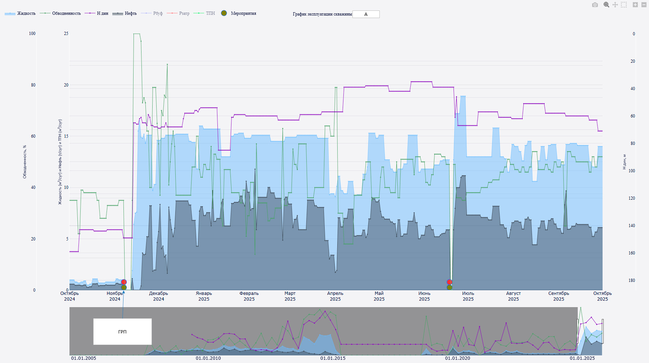Enable the ТПН legend item
649x363 pixels.
click(x=204, y=13)
